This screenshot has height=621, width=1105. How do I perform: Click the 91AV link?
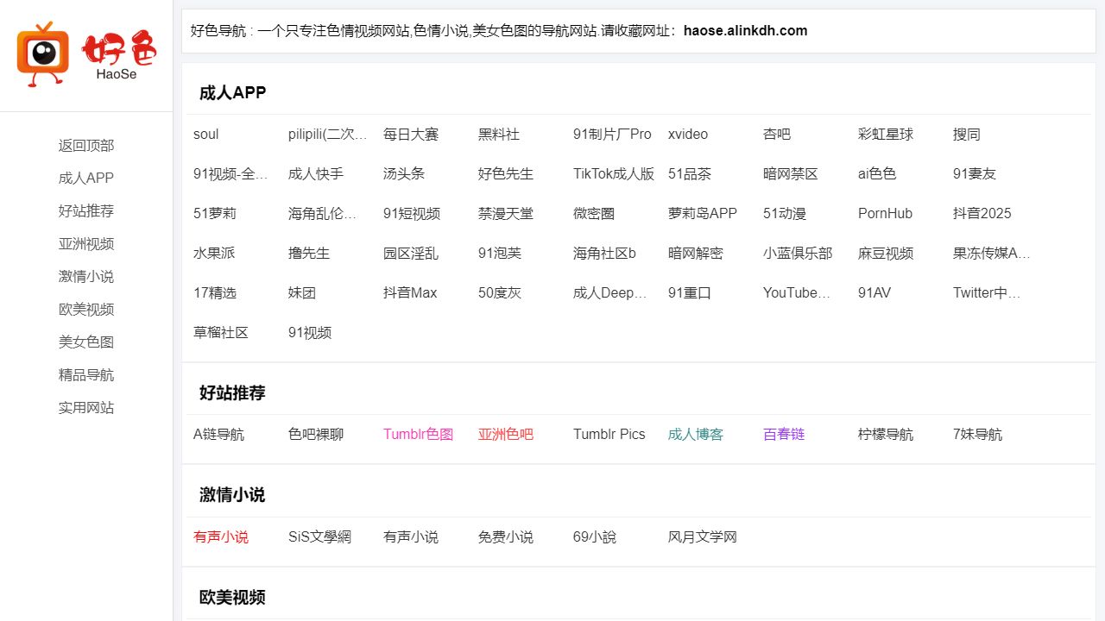point(875,293)
